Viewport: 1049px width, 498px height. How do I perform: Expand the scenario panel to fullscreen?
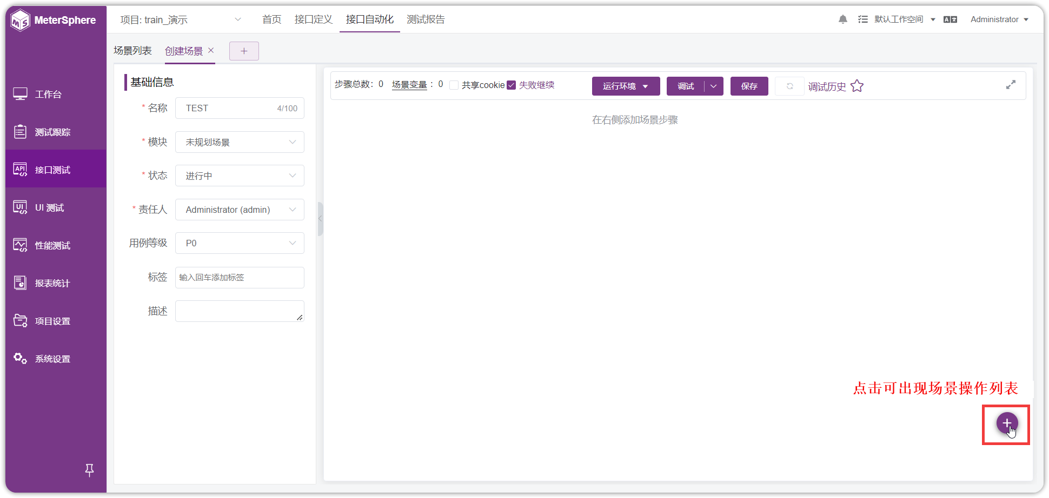(1011, 85)
